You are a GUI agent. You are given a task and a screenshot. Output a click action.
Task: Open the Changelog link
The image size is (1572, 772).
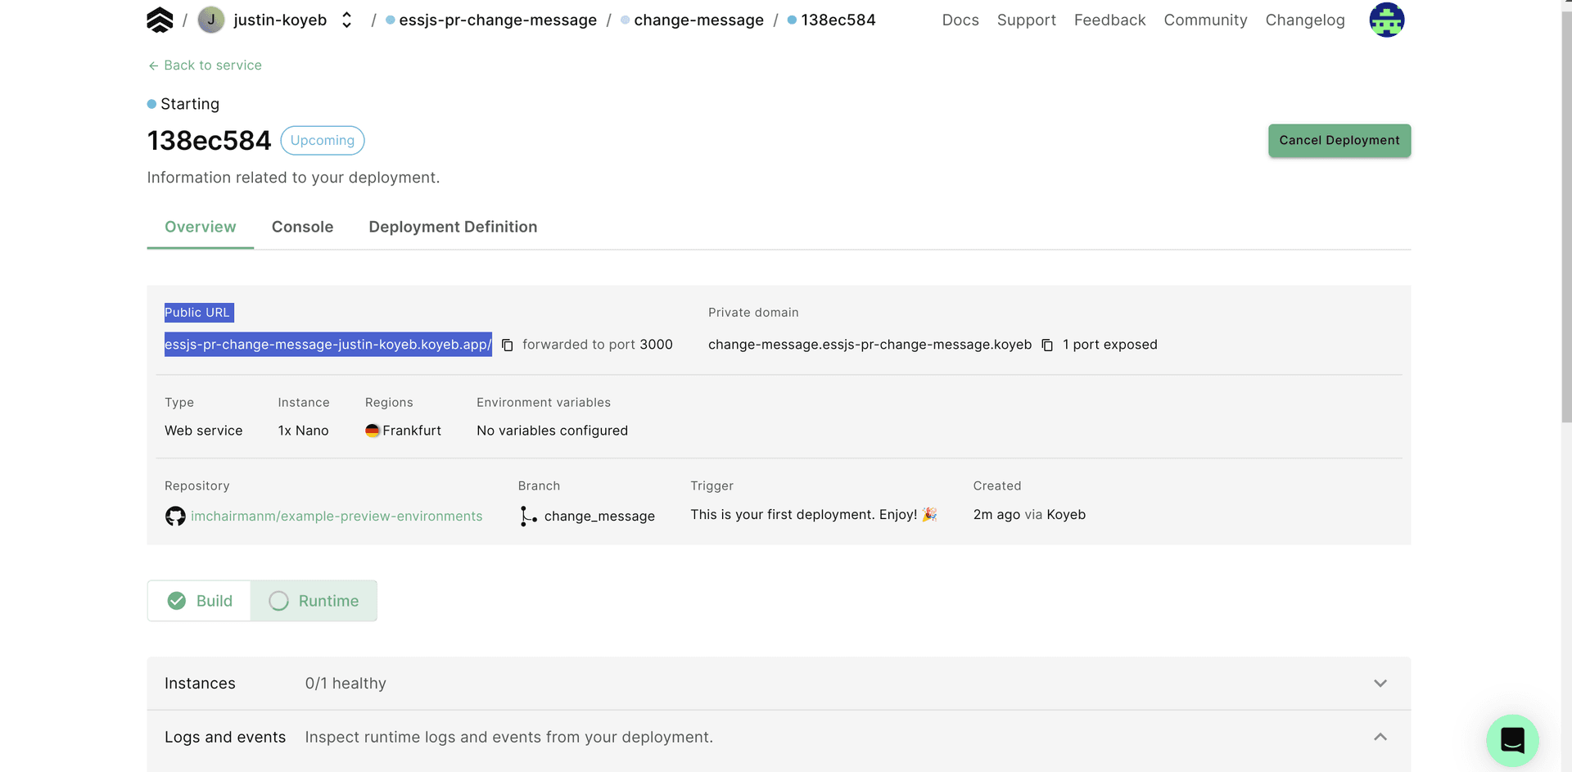[x=1304, y=20]
